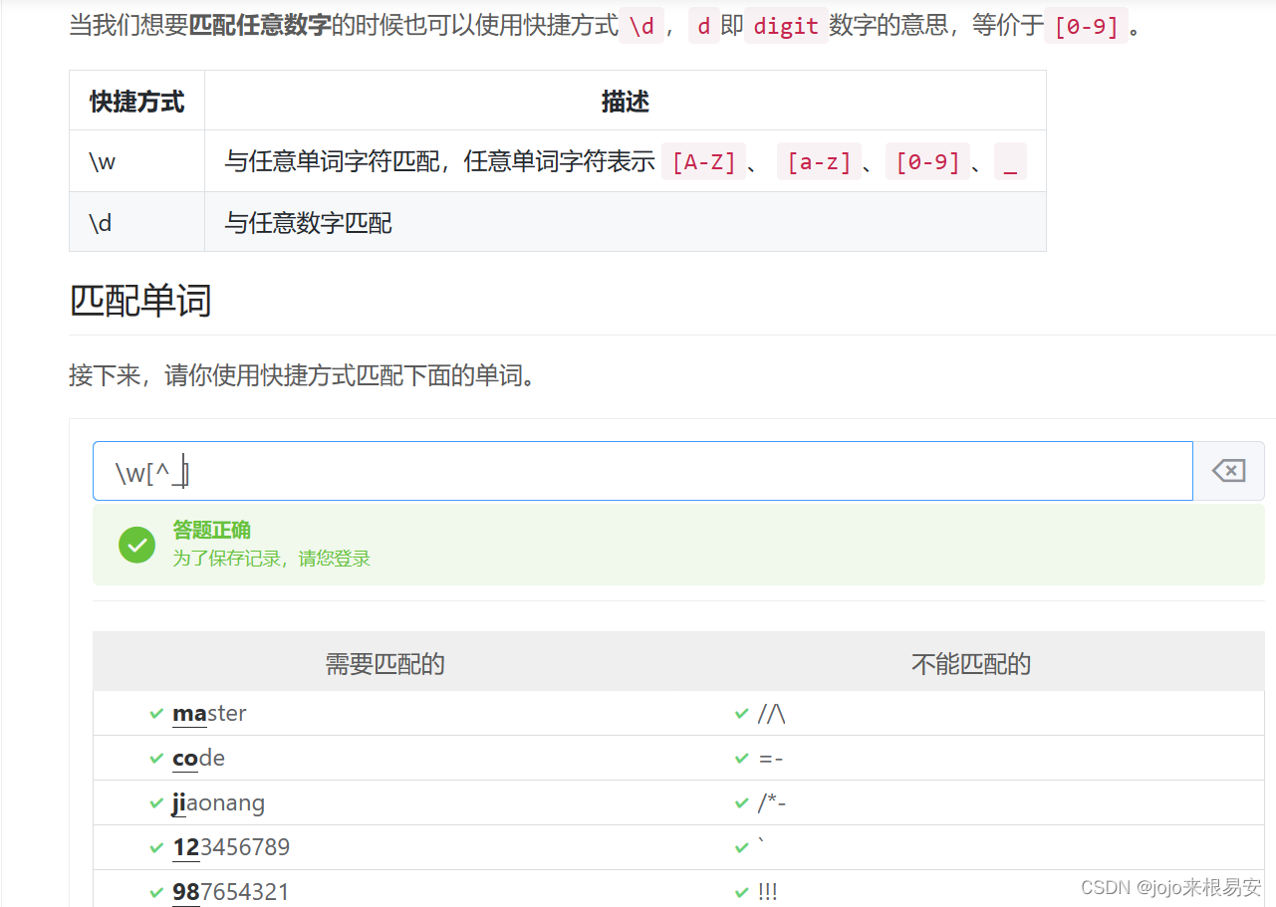Click the underscore code snippet in table
This screenshot has width=1276, height=907.
[1010, 161]
